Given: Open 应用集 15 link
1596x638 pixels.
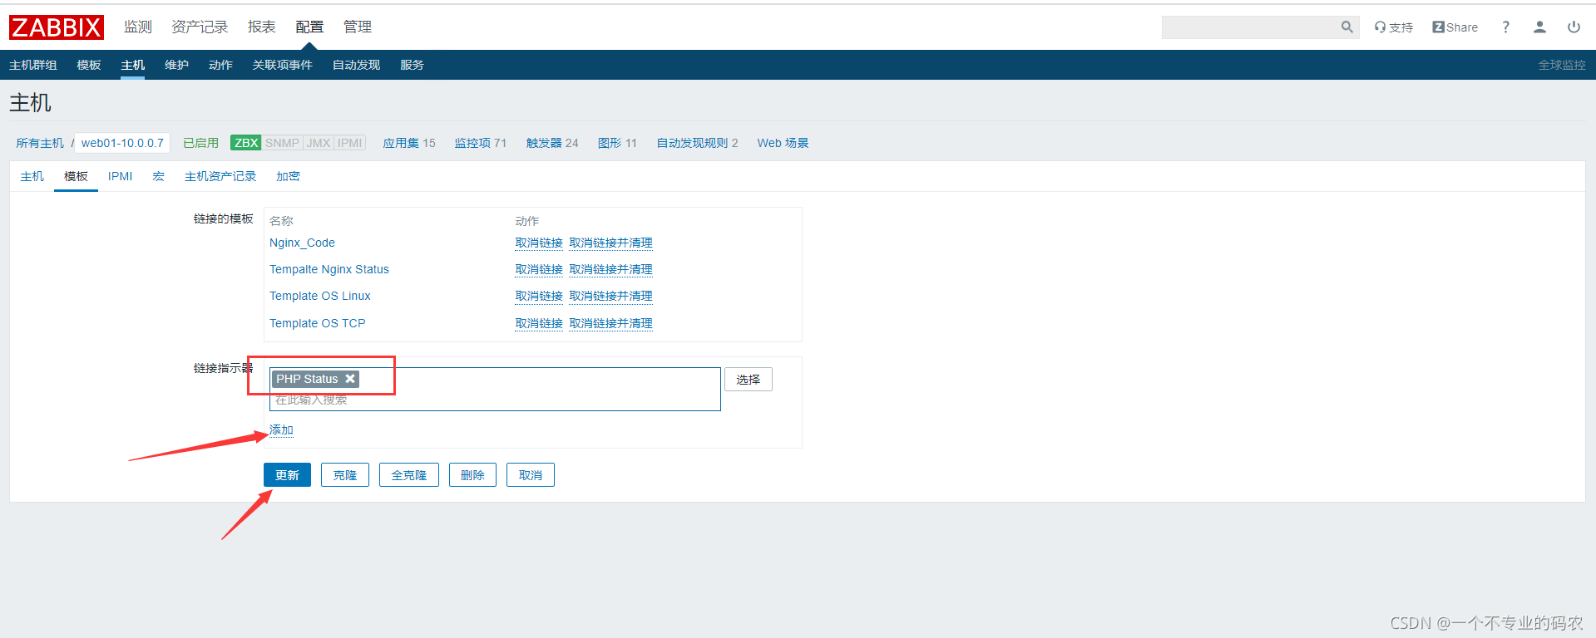Looking at the screenshot, I should click(409, 143).
